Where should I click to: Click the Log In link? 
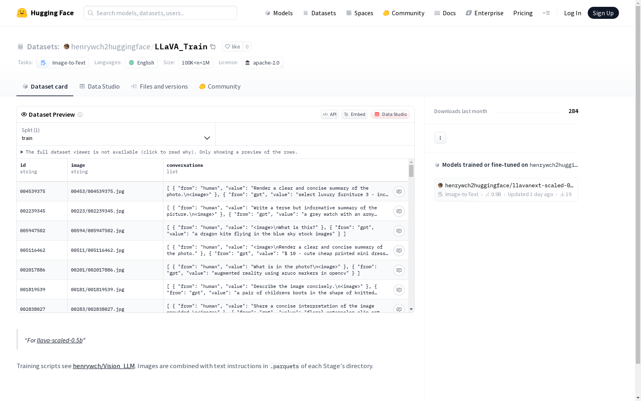(x=572, y=13)
